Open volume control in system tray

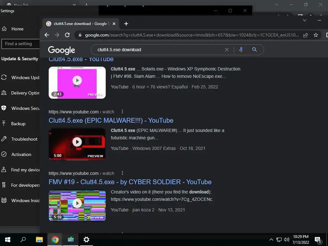tap(287, 240)
